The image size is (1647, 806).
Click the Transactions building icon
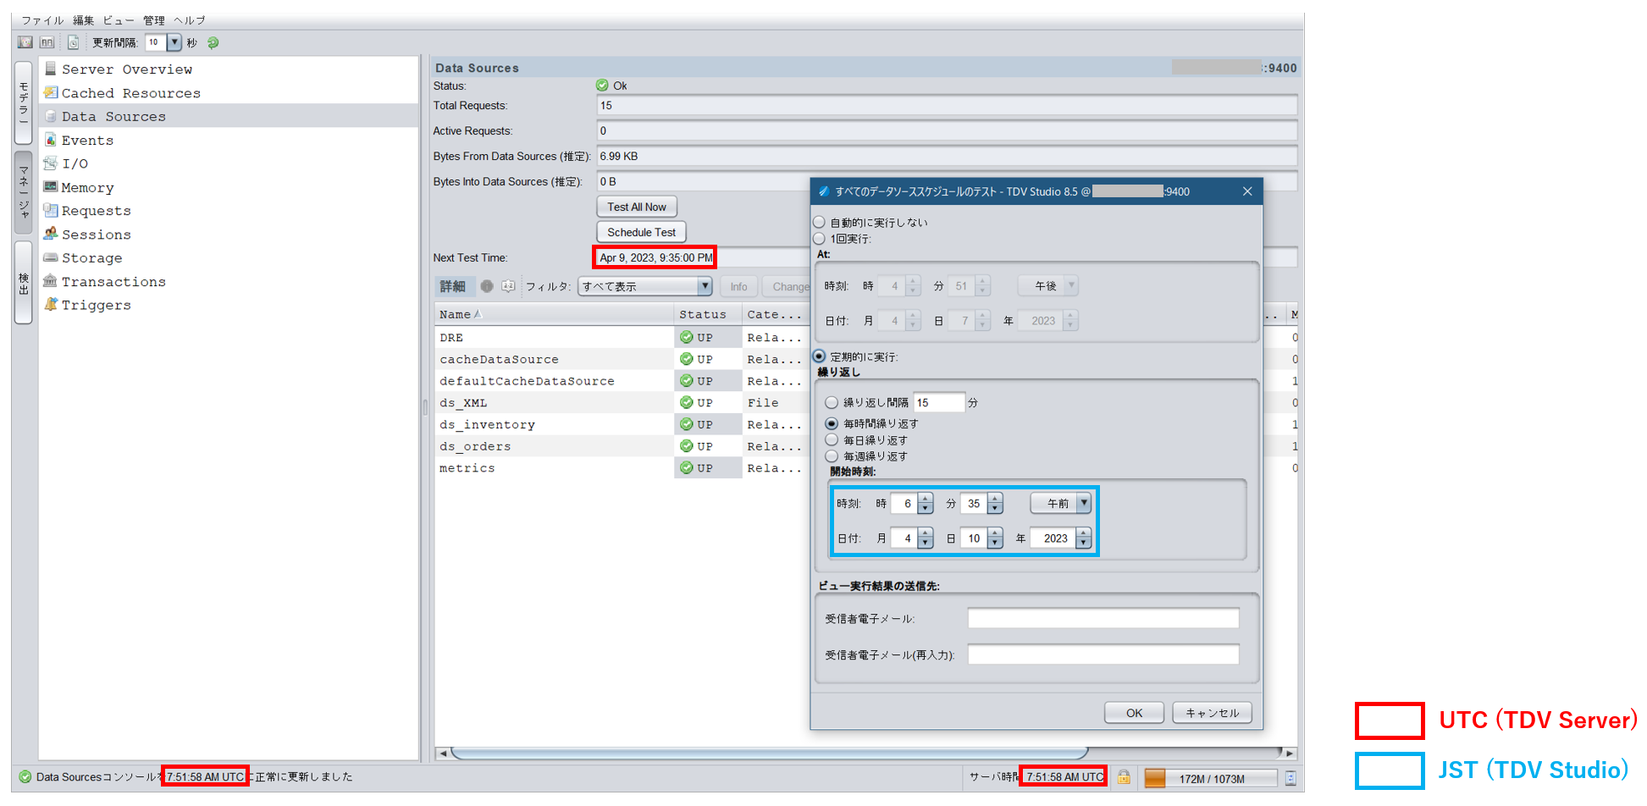(51, 281)
